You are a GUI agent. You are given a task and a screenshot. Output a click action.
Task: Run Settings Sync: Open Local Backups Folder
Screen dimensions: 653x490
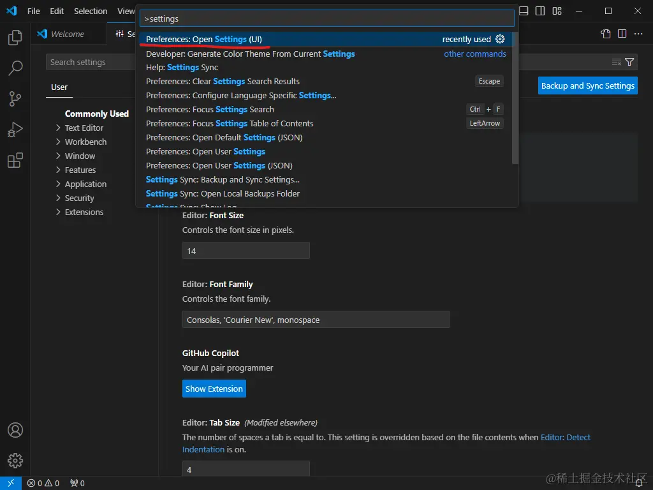[325, 194]
